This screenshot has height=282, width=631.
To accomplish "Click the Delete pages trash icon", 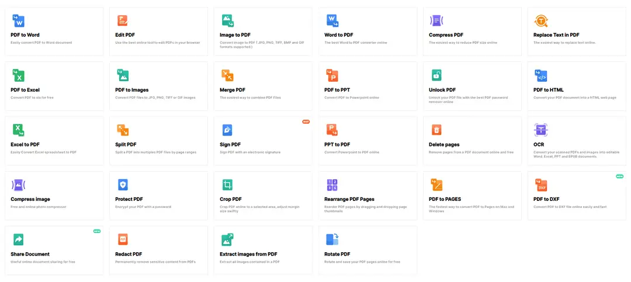I will pos(436,130).
